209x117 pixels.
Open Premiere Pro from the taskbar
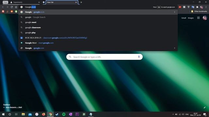pyautogui.click(x=77, y=114)
